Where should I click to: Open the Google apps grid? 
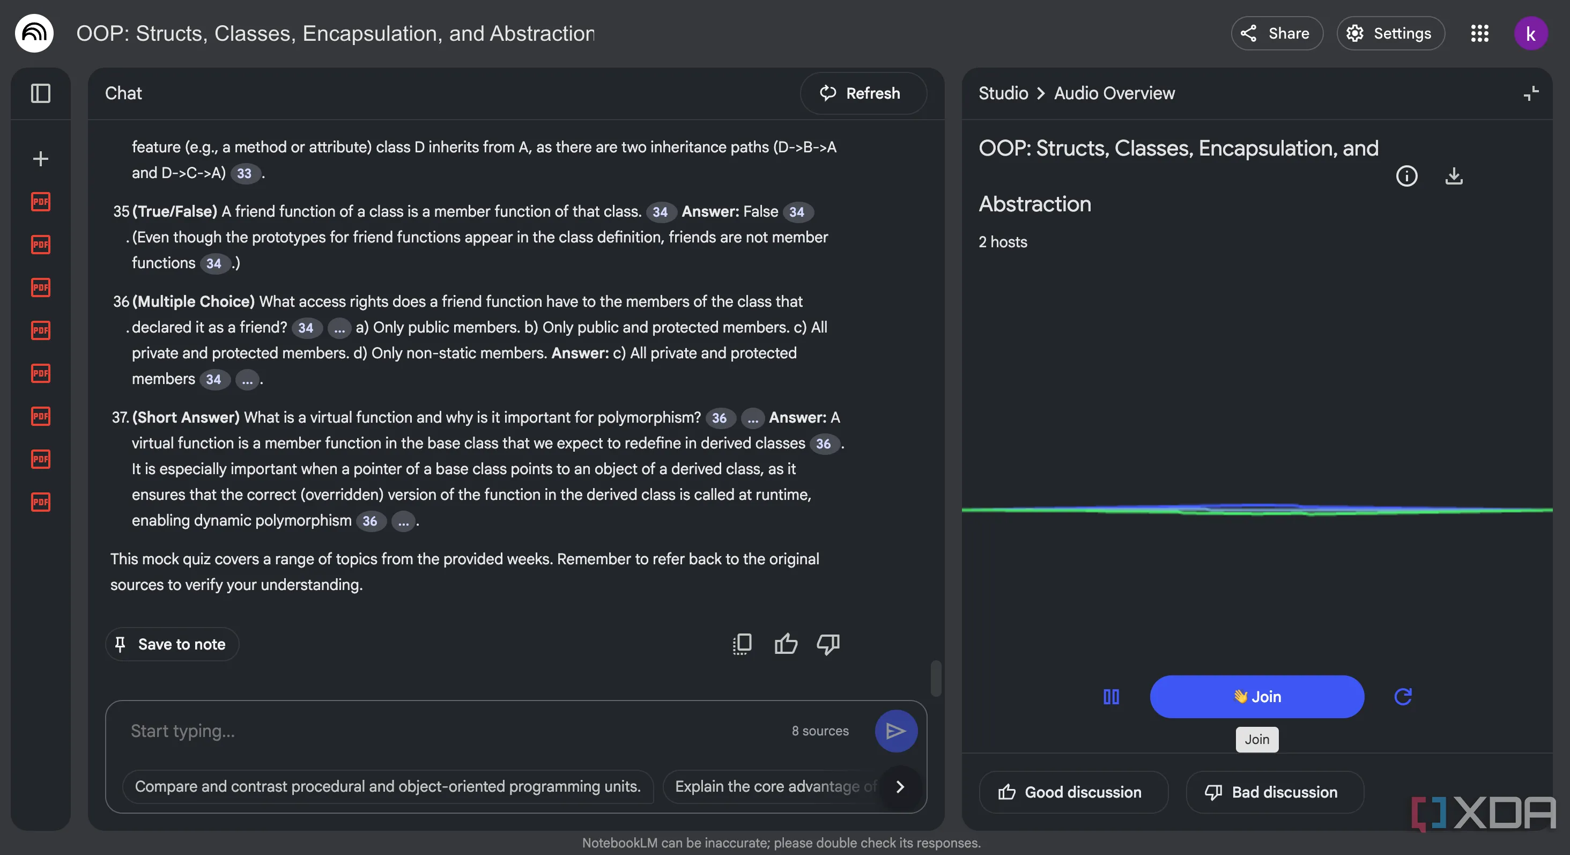1479,34
